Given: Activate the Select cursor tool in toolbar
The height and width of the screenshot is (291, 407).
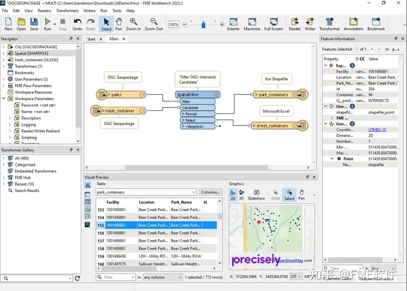Looking at the screenshot, I should tap(106, 24).
